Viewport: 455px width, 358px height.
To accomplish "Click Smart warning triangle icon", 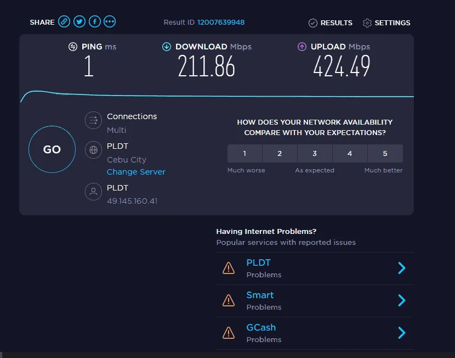I will (x=229, y=300).
